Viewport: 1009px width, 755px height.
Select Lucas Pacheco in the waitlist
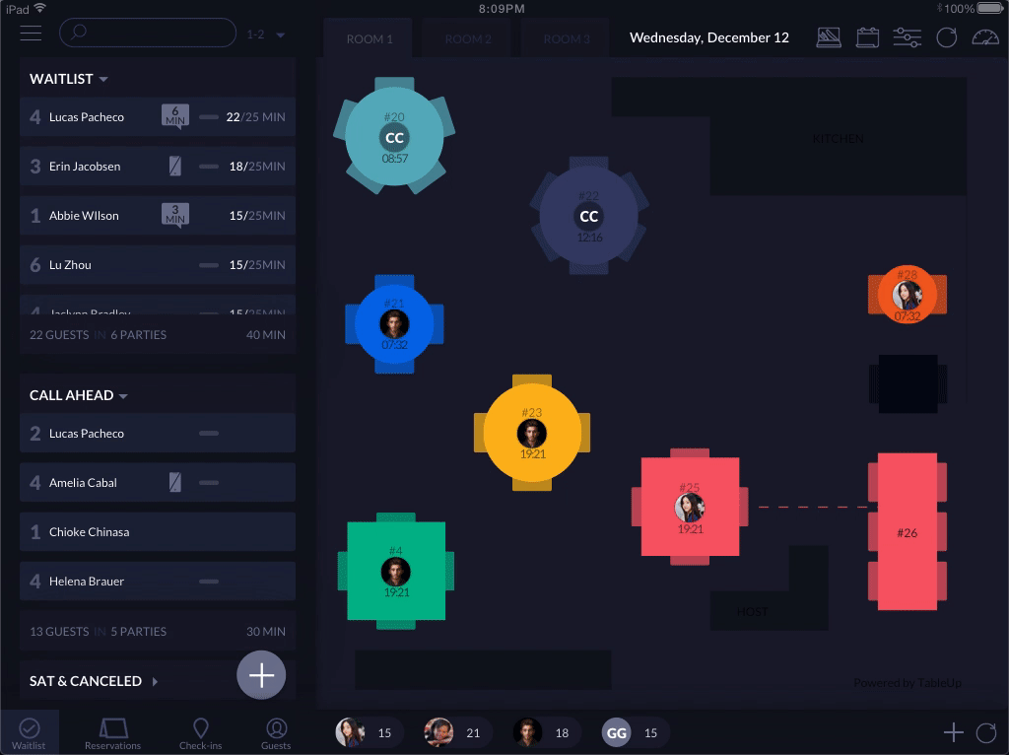pos(158,116)
